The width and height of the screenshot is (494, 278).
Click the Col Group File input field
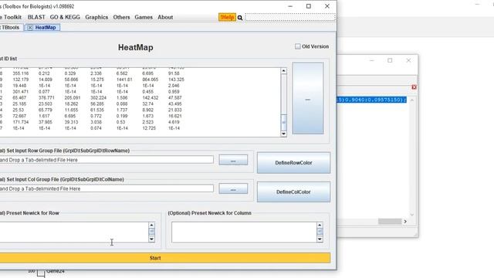pyautogui.click(x=107, y=188)
